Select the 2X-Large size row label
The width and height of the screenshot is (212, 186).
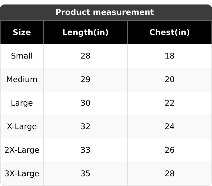pyautogui.click(x=22, y=150)
